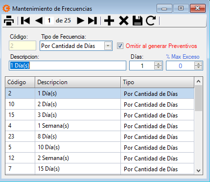Increase the % Max Exceso value

[x=198, y=64]
